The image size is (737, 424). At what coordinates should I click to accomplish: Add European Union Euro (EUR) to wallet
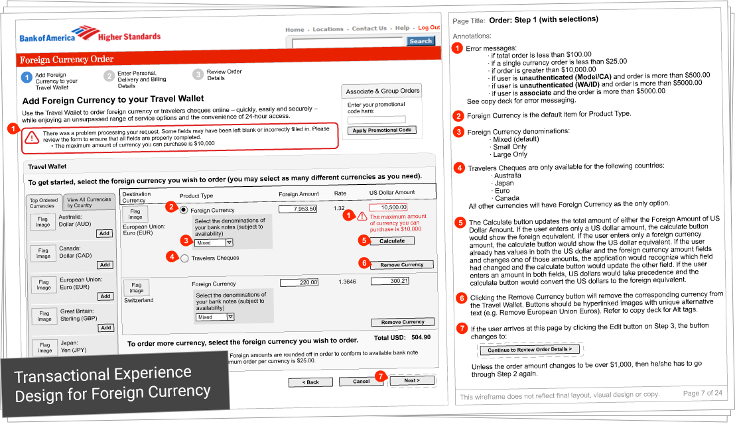[105, 296]
